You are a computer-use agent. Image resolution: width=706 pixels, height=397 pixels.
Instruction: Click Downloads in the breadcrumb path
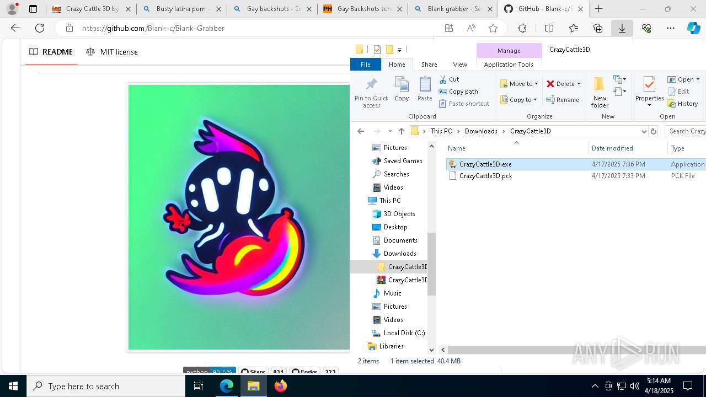(x=481, y=131)
